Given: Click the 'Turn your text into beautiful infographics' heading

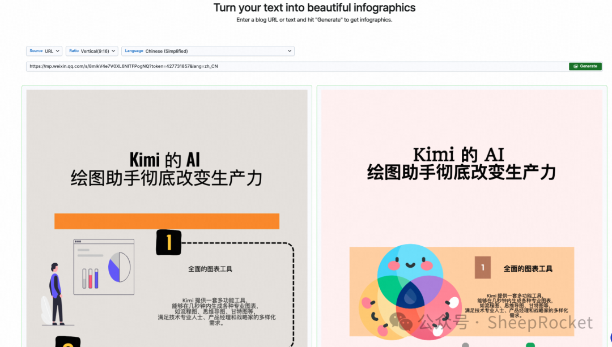Looking at the screenshot, I should click(314, 7).
